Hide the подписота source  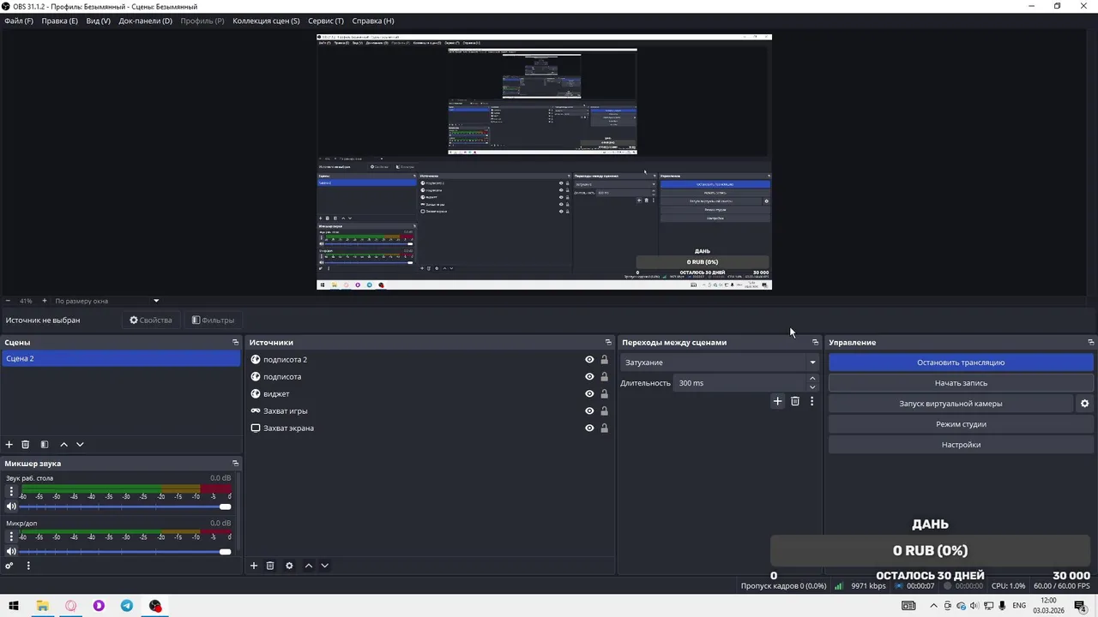click(x=589, y=377)
